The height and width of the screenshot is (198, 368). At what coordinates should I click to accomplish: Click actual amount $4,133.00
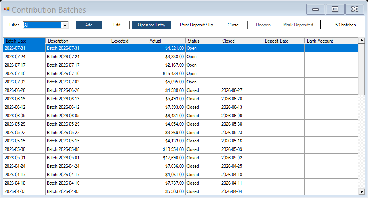click(x=167, y=141)
